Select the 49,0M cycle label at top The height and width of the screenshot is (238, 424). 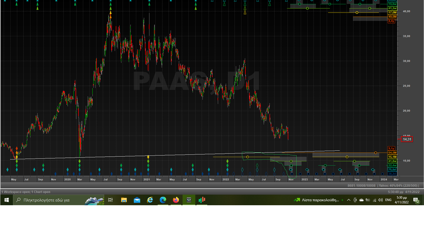coord(392,17)
